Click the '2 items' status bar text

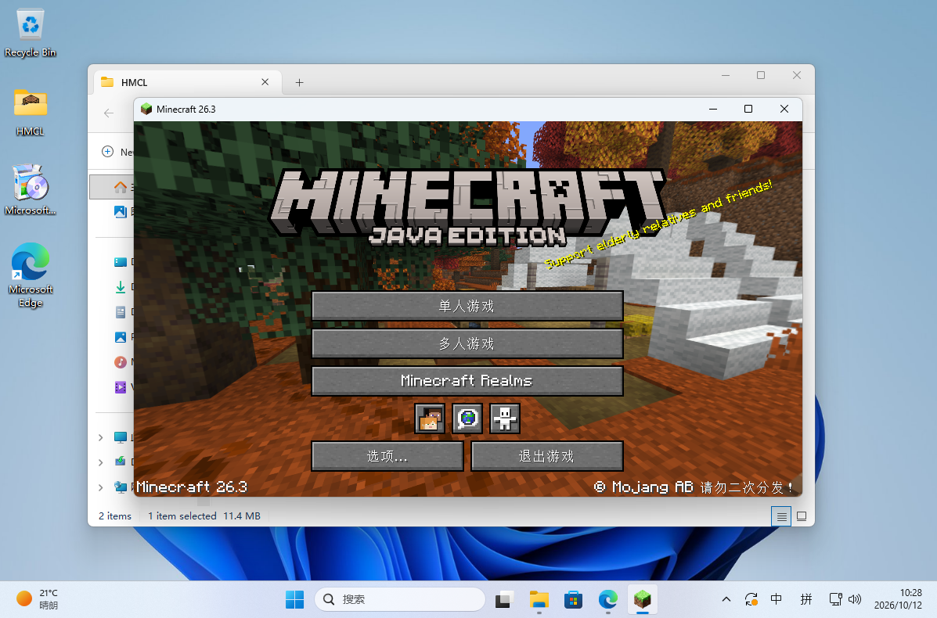point(115,516)
